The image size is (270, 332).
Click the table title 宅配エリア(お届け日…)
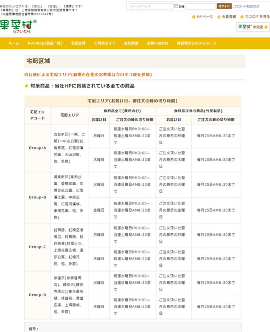132,101
